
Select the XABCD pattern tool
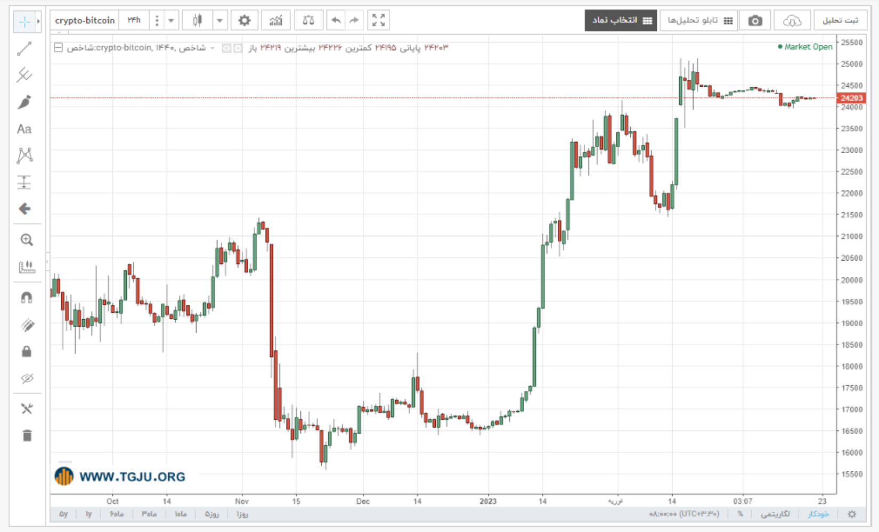pos(25,155)
